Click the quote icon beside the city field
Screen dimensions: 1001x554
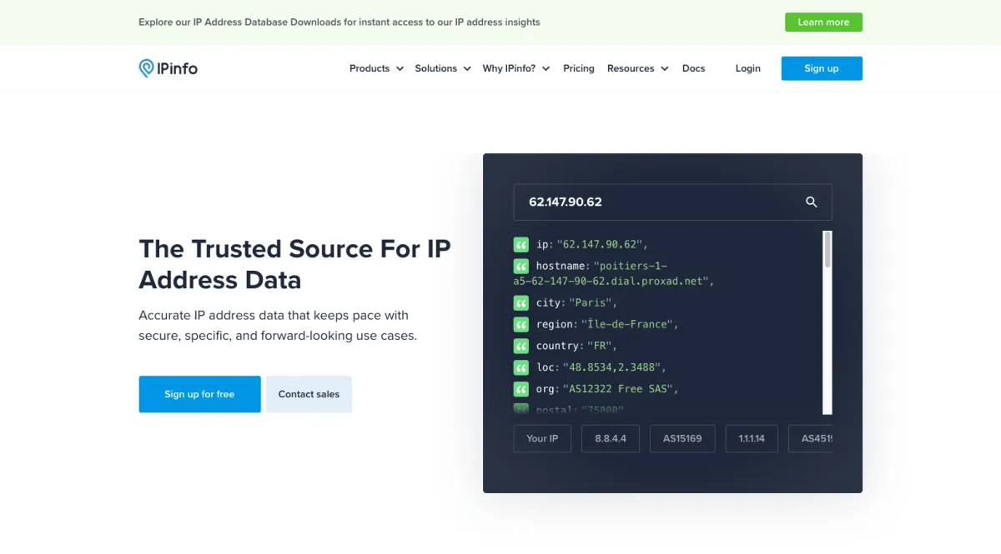[521, 302]
